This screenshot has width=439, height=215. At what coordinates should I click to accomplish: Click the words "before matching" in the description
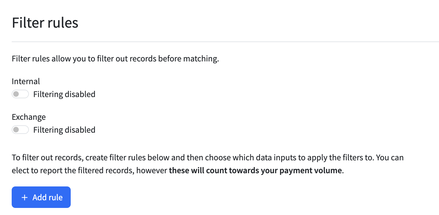click(188, 59)
